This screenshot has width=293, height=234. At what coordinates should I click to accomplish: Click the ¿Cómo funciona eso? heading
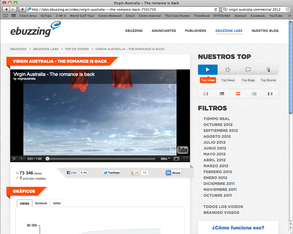[x=238, y=228]
